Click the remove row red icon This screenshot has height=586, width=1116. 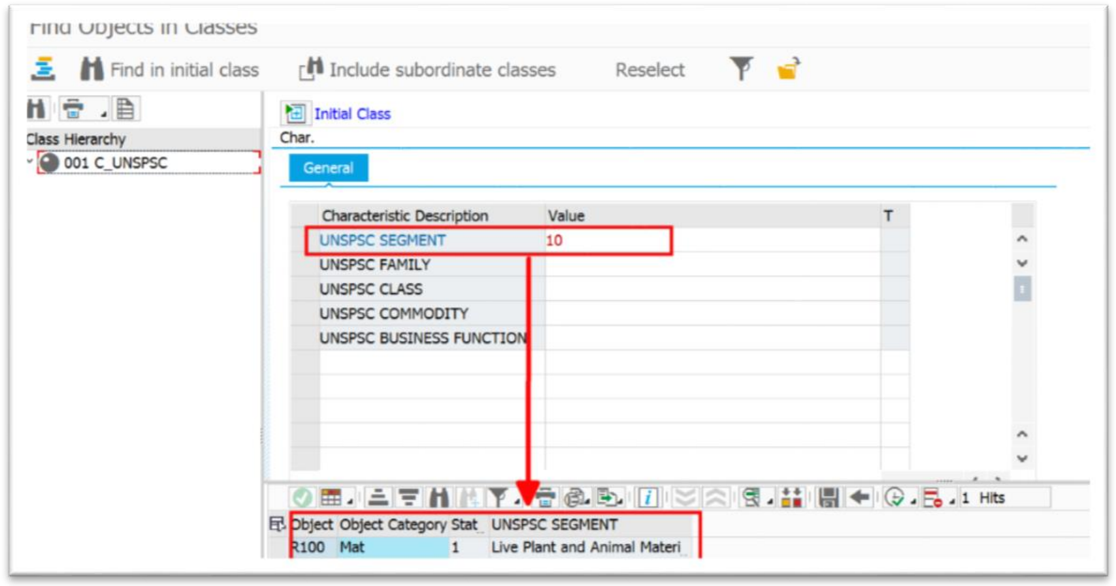(x=932, y=498)
